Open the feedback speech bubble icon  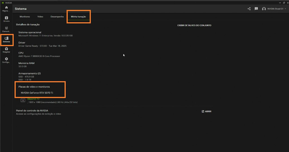pos(256,9)
